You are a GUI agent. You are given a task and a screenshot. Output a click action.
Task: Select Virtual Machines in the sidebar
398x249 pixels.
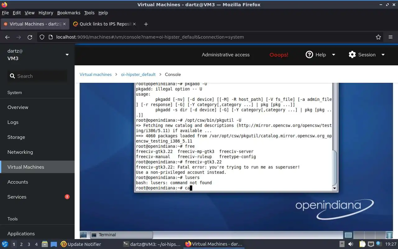[37, 167]
